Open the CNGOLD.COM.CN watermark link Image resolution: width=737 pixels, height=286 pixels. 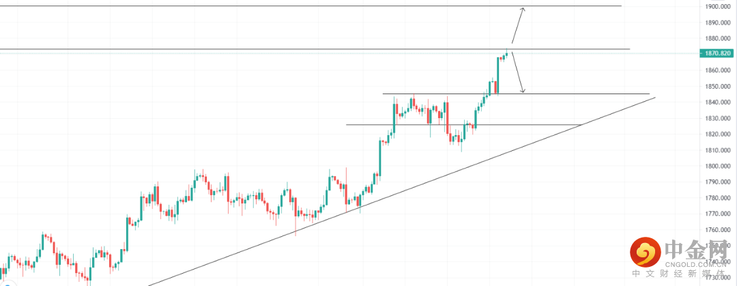tap(690, 263)
